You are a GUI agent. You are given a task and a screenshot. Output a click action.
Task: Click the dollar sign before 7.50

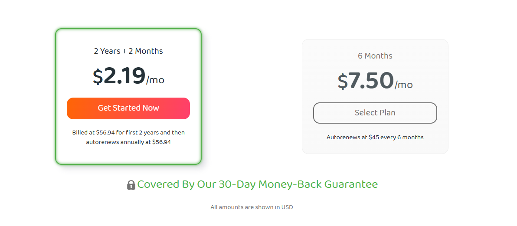click(343, 82)
